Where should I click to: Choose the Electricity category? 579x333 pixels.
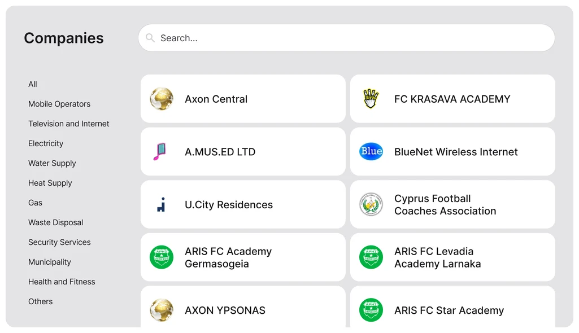(46, 143)
